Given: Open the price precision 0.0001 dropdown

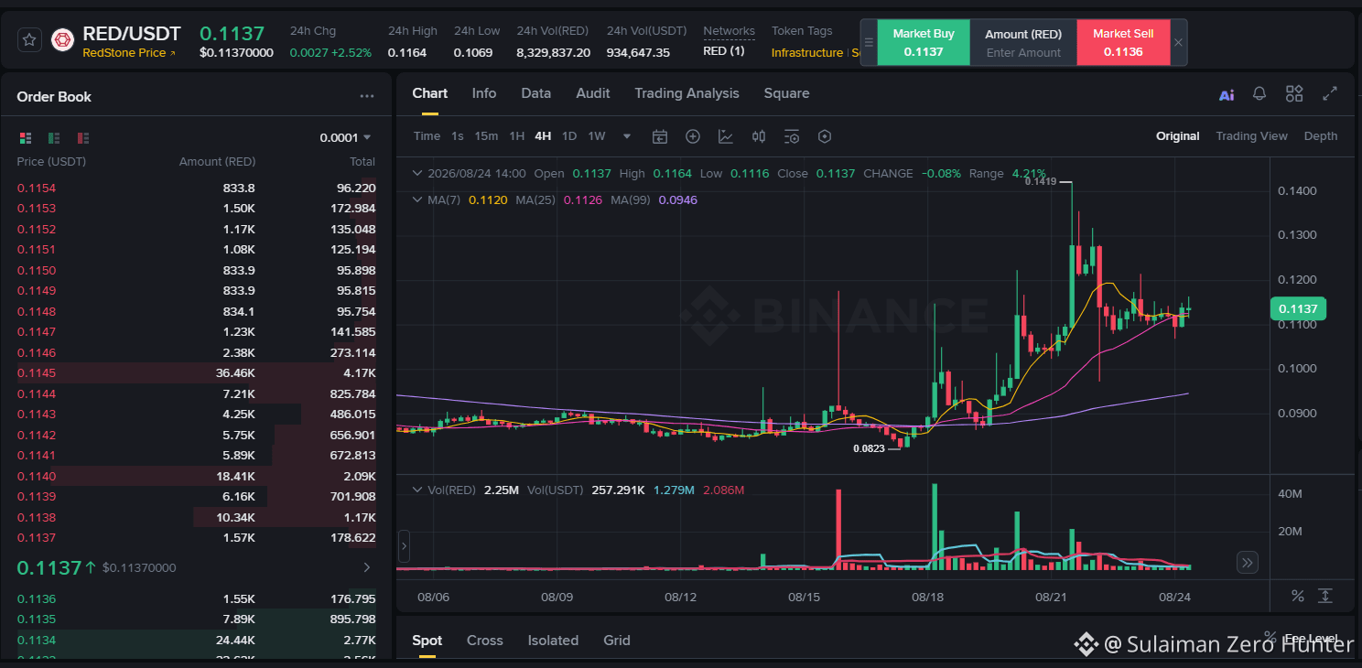Looking at the screenshot, I should [345, 138].
